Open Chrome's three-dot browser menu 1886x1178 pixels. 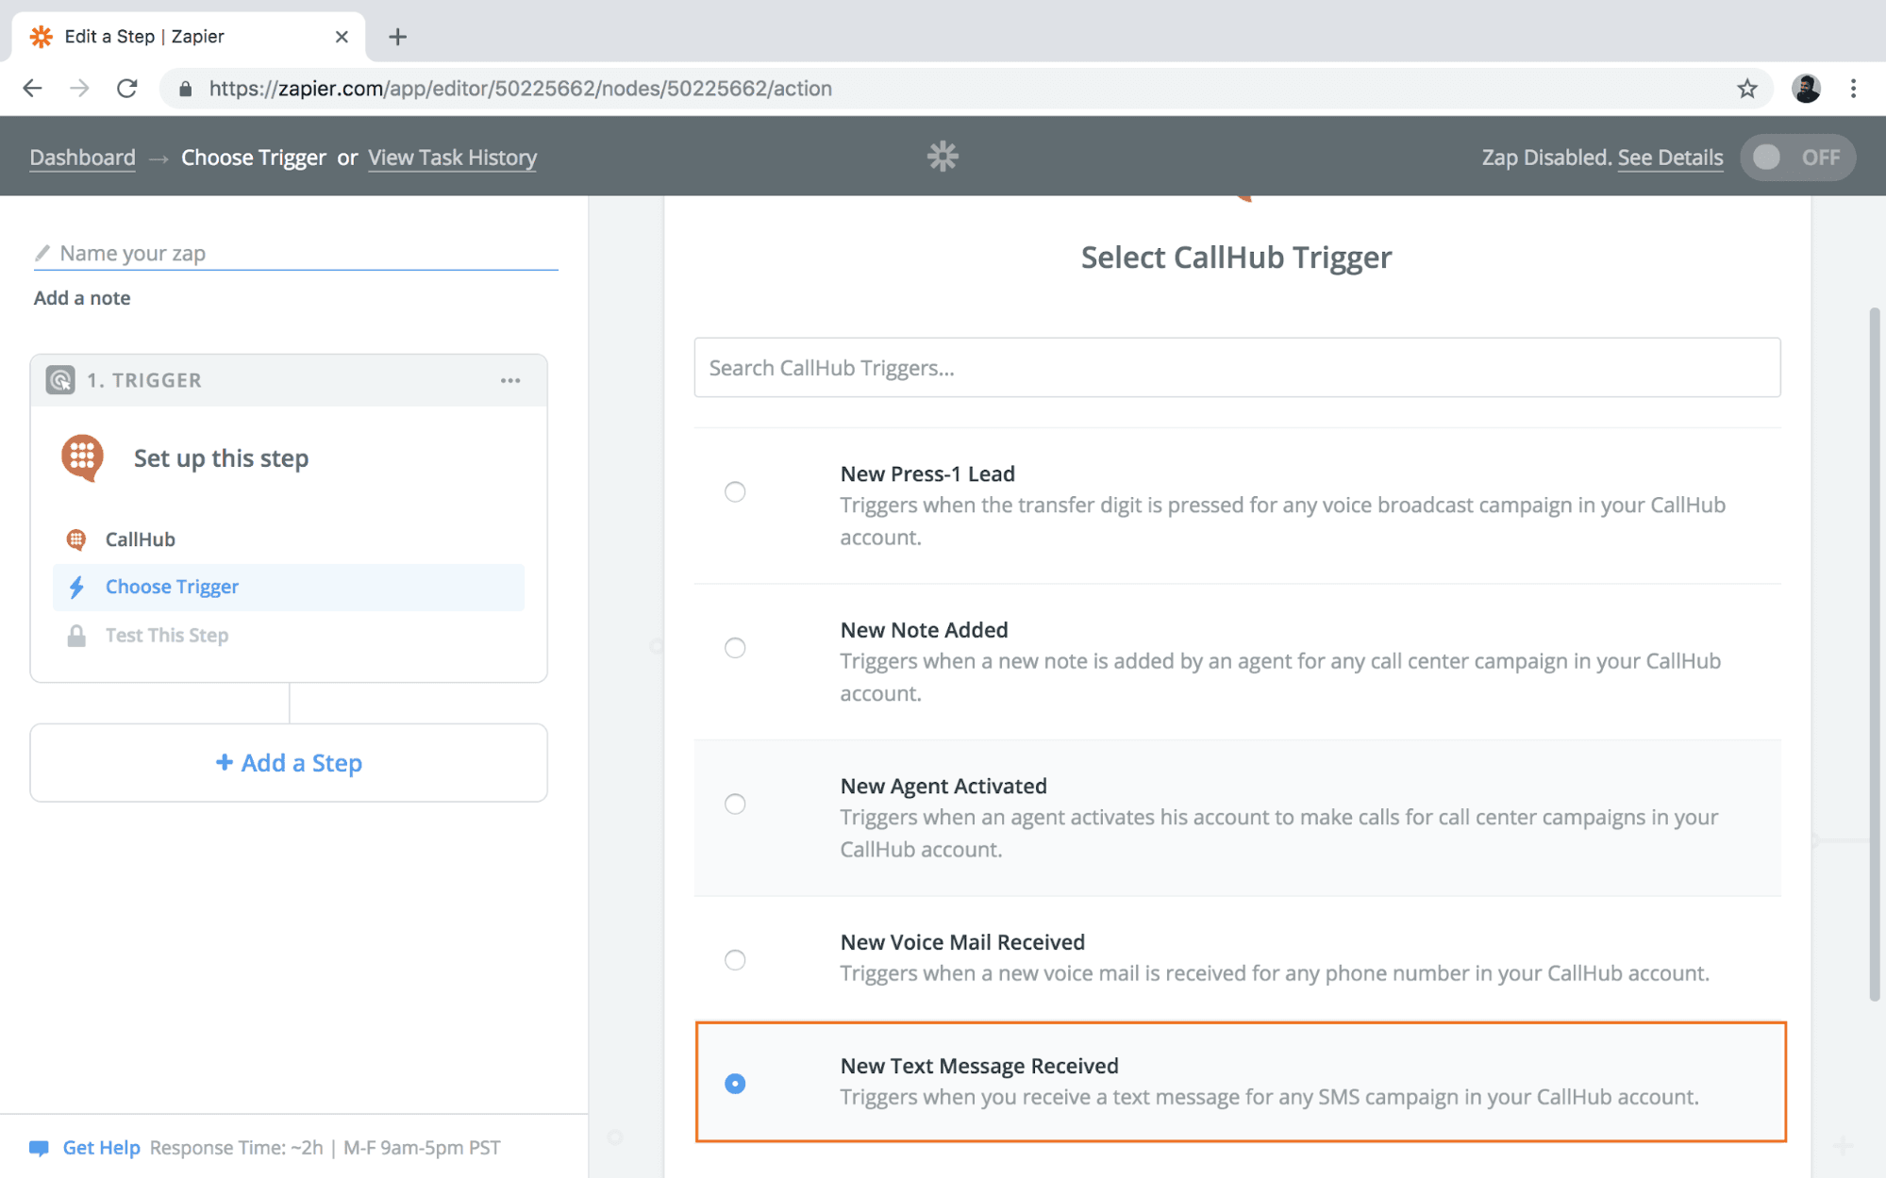[x=1853, y=89]
